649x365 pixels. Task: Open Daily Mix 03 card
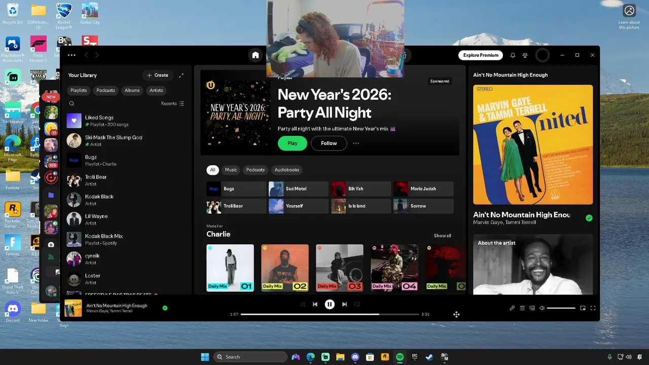tap(340, 268)
